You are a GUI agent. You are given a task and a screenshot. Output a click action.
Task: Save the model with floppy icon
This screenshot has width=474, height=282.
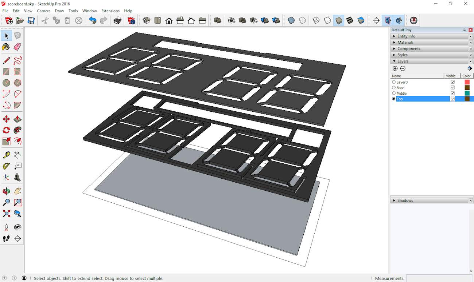pyautogui.click(x=31, y=21)
